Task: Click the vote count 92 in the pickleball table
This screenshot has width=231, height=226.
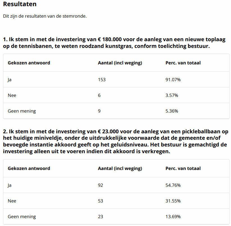Action: [101, 185]
